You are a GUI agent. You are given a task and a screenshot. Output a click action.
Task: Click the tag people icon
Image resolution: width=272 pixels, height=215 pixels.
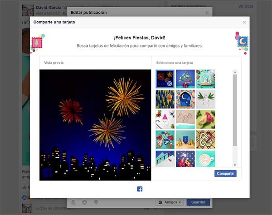point(73,202)
